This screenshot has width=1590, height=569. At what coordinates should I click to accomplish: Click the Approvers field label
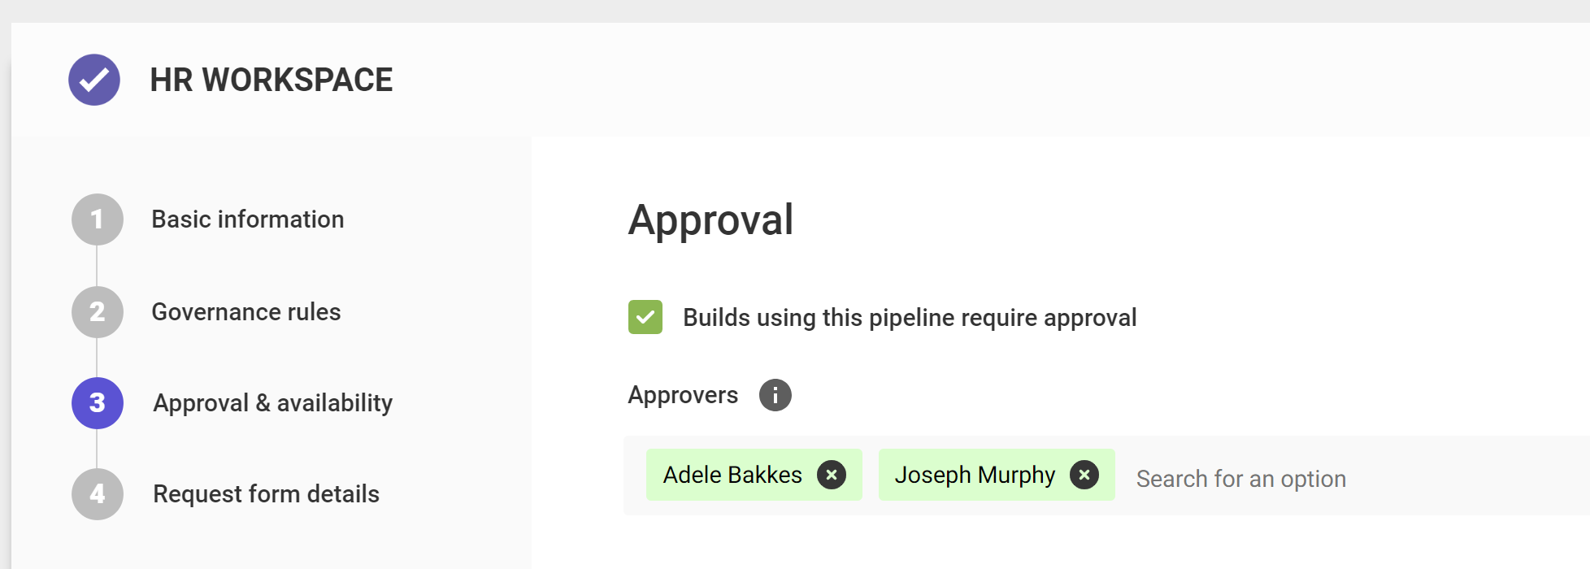pos(683,395)
